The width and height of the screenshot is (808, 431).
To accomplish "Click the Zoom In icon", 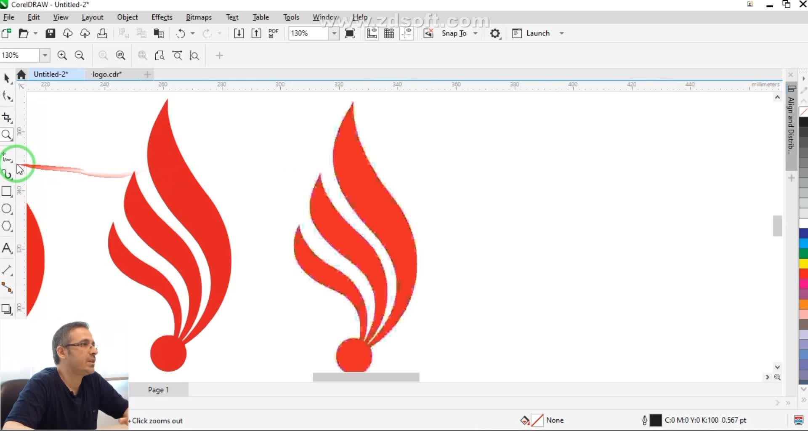I will 62,56.
